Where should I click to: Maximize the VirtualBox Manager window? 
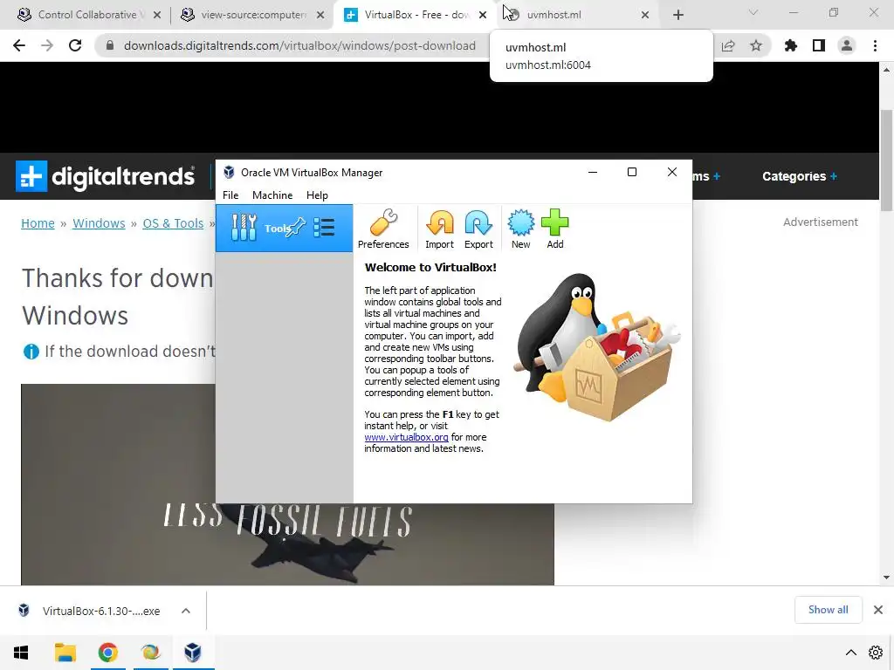[x=632, y=172]
